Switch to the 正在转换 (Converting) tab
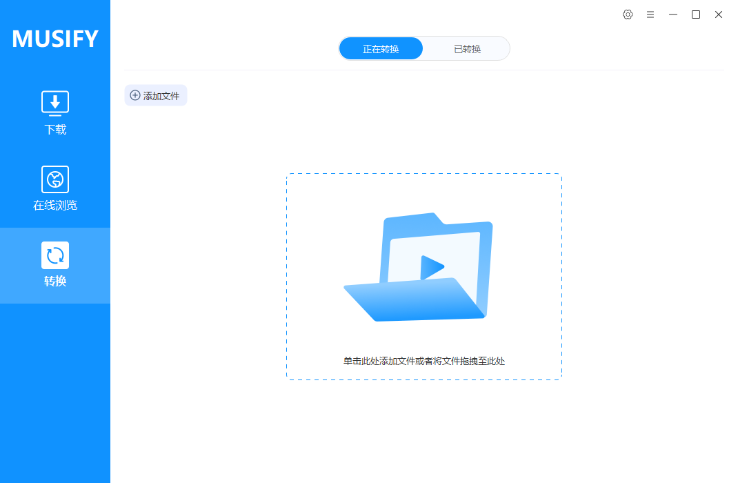The height and width of the screenshot is (483, 738). point(381,48)
